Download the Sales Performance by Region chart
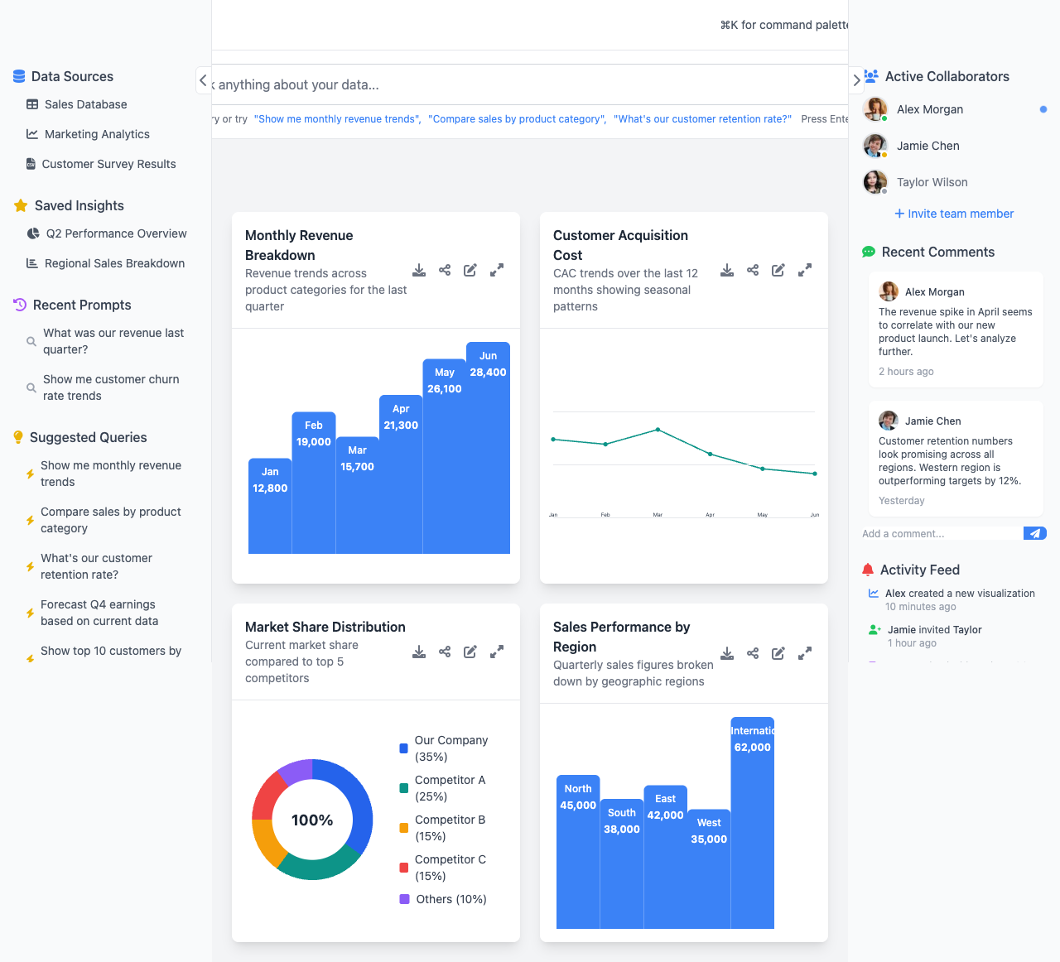This screenshot has width=1060, height=962. click(726, 652)
